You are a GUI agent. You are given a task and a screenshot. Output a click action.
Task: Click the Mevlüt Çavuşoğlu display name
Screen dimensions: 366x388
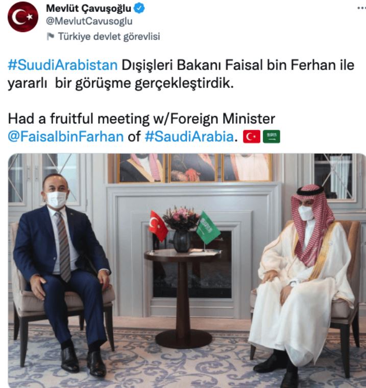(88, 9)
